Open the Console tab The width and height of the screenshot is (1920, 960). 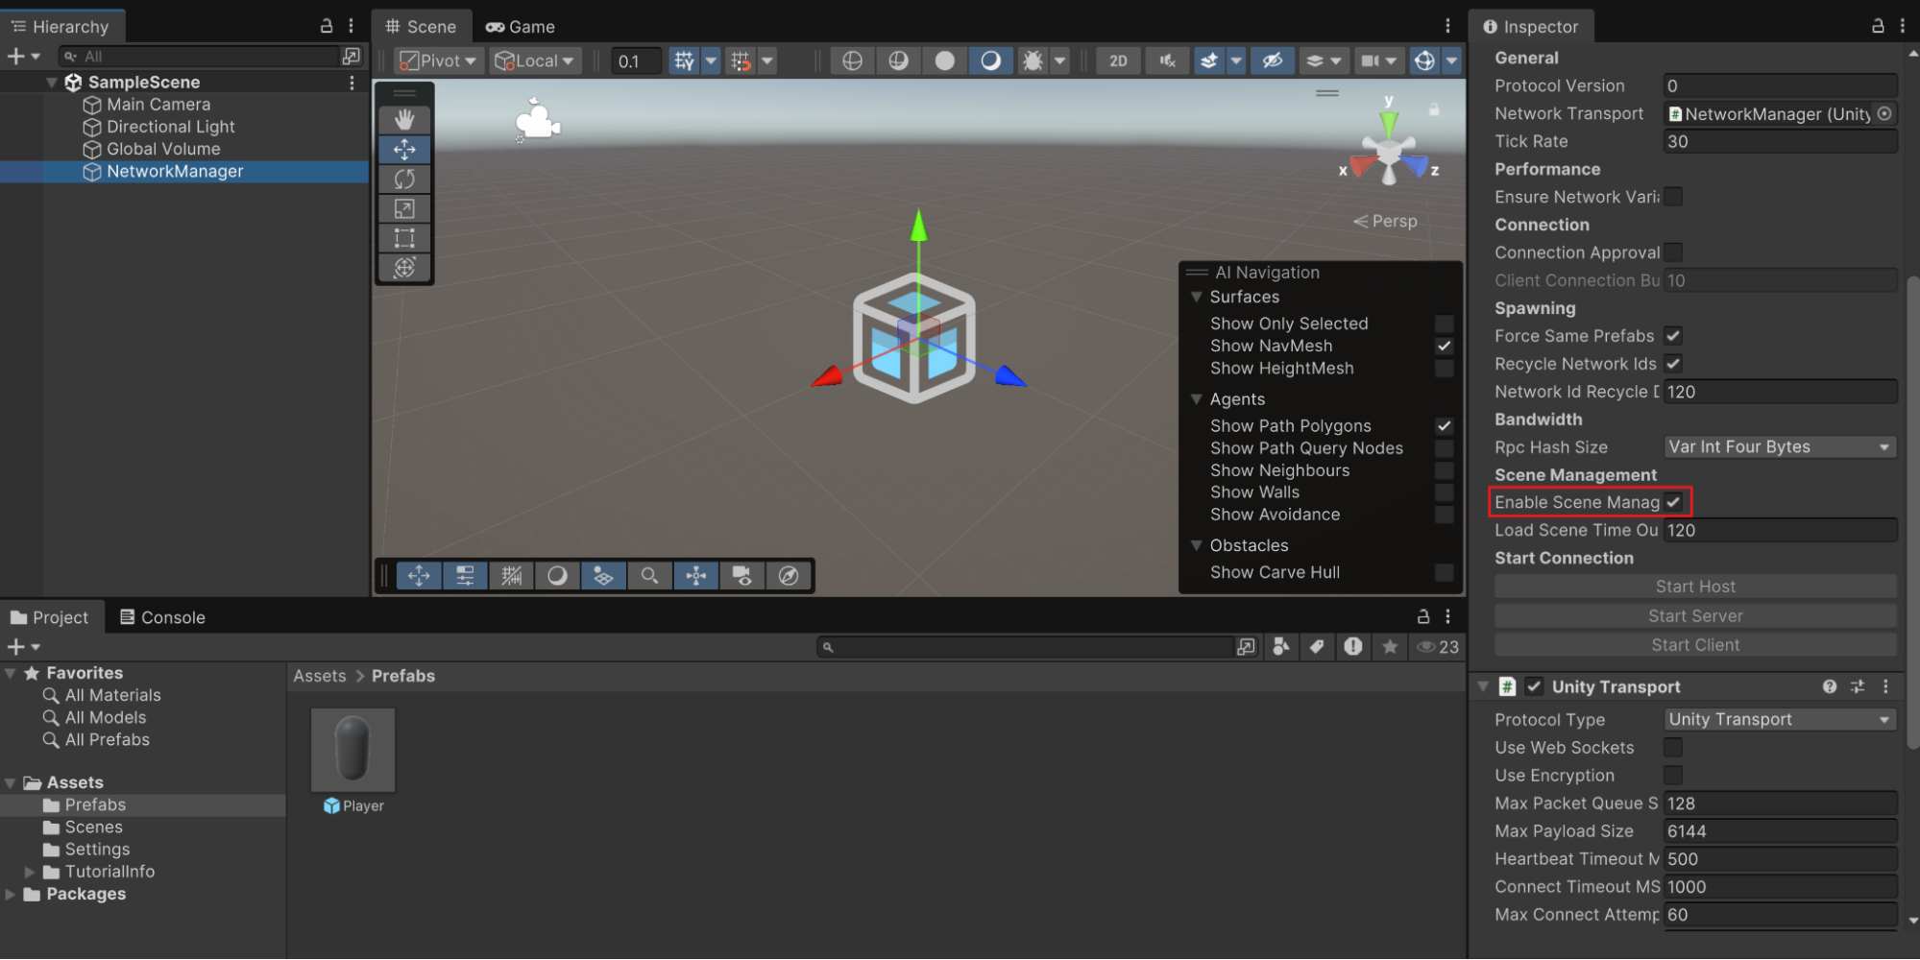coord(162,617)
